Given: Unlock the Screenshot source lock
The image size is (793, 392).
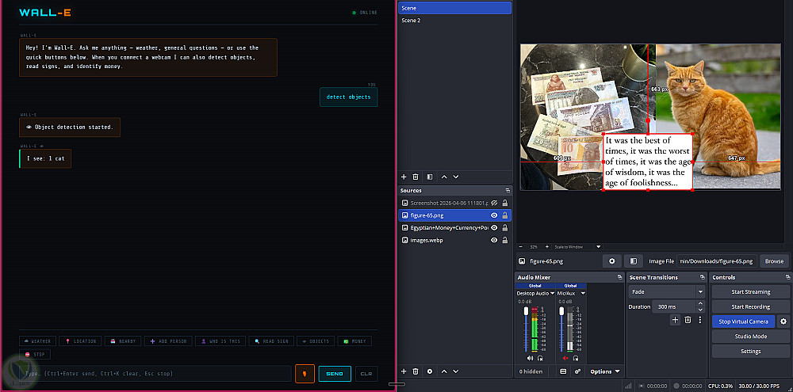Looking at the screenshot, I should pos(504,203).
